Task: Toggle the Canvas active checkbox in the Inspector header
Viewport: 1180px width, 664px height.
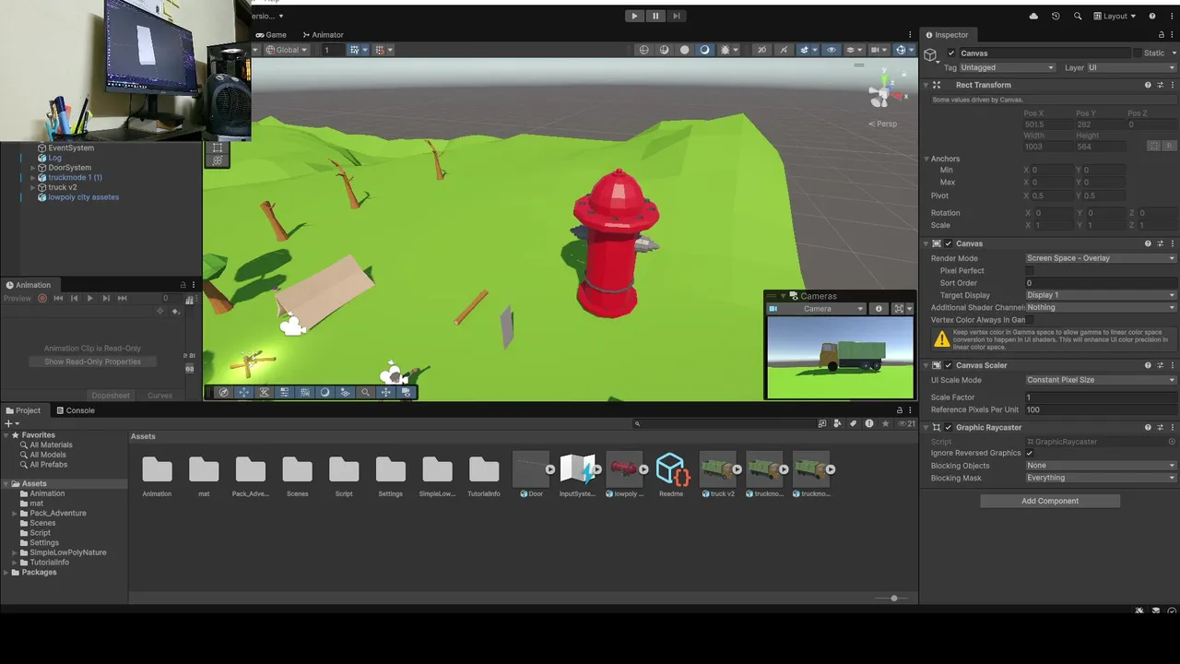Action: (x=951, y=53)
